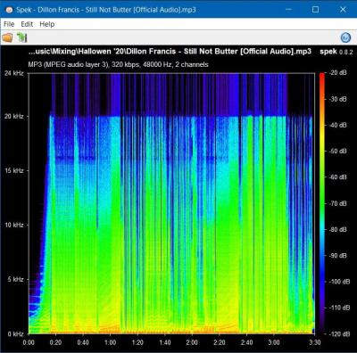Maximize the Spek window
The height and width of the screenshot is (353, 357).
315,10
